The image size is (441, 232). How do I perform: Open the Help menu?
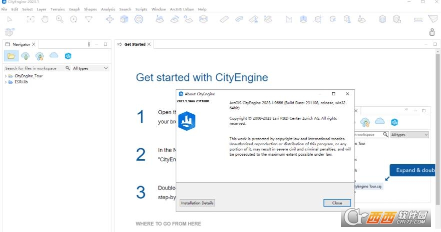point(202,9)
